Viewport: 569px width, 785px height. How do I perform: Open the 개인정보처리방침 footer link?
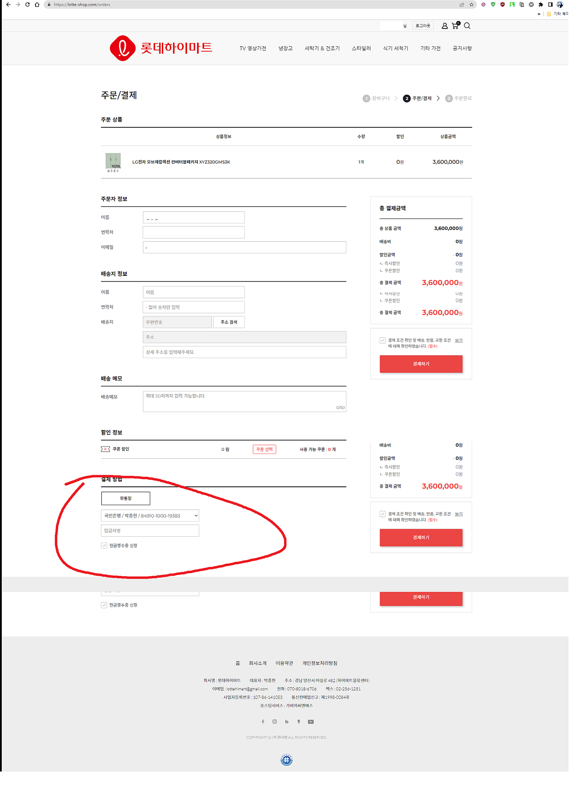point(320,663)
